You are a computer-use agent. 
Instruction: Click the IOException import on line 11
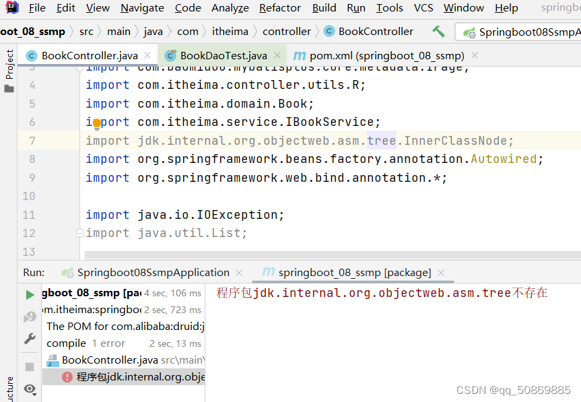click(185, 215)
